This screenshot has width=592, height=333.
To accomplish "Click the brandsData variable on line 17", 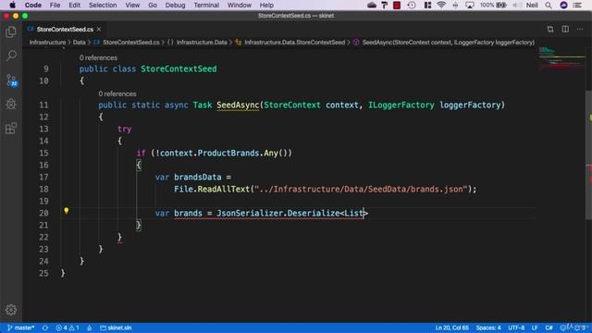I will click(197, 177).
